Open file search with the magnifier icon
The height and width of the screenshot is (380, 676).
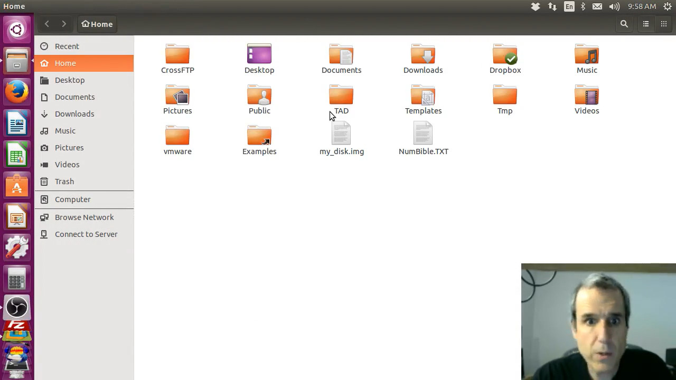[x=624, y=24]
